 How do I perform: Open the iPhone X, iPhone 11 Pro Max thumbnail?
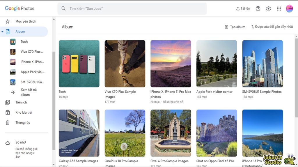click(171, 63)
